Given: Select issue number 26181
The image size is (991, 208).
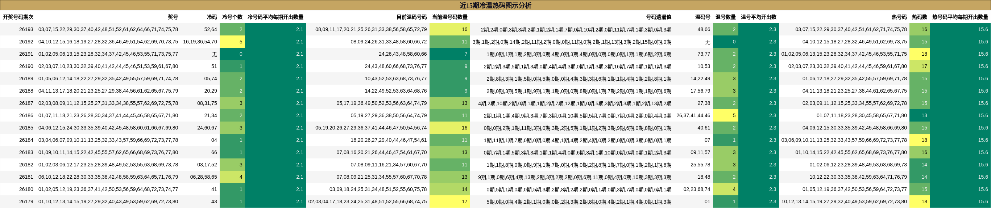Looking at the screenshot, I should click(26, 177).
